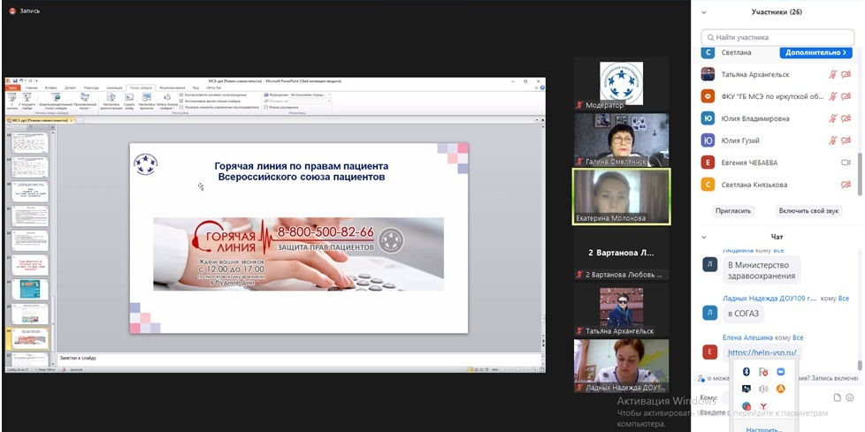
Task: Switch to the Анимация ribbon tab
Action: click(x=114, y=87)
